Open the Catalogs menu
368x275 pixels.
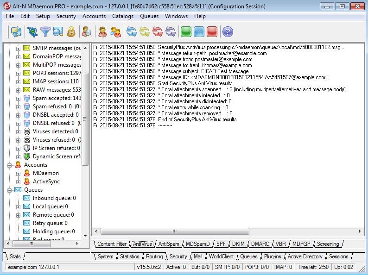123,16
